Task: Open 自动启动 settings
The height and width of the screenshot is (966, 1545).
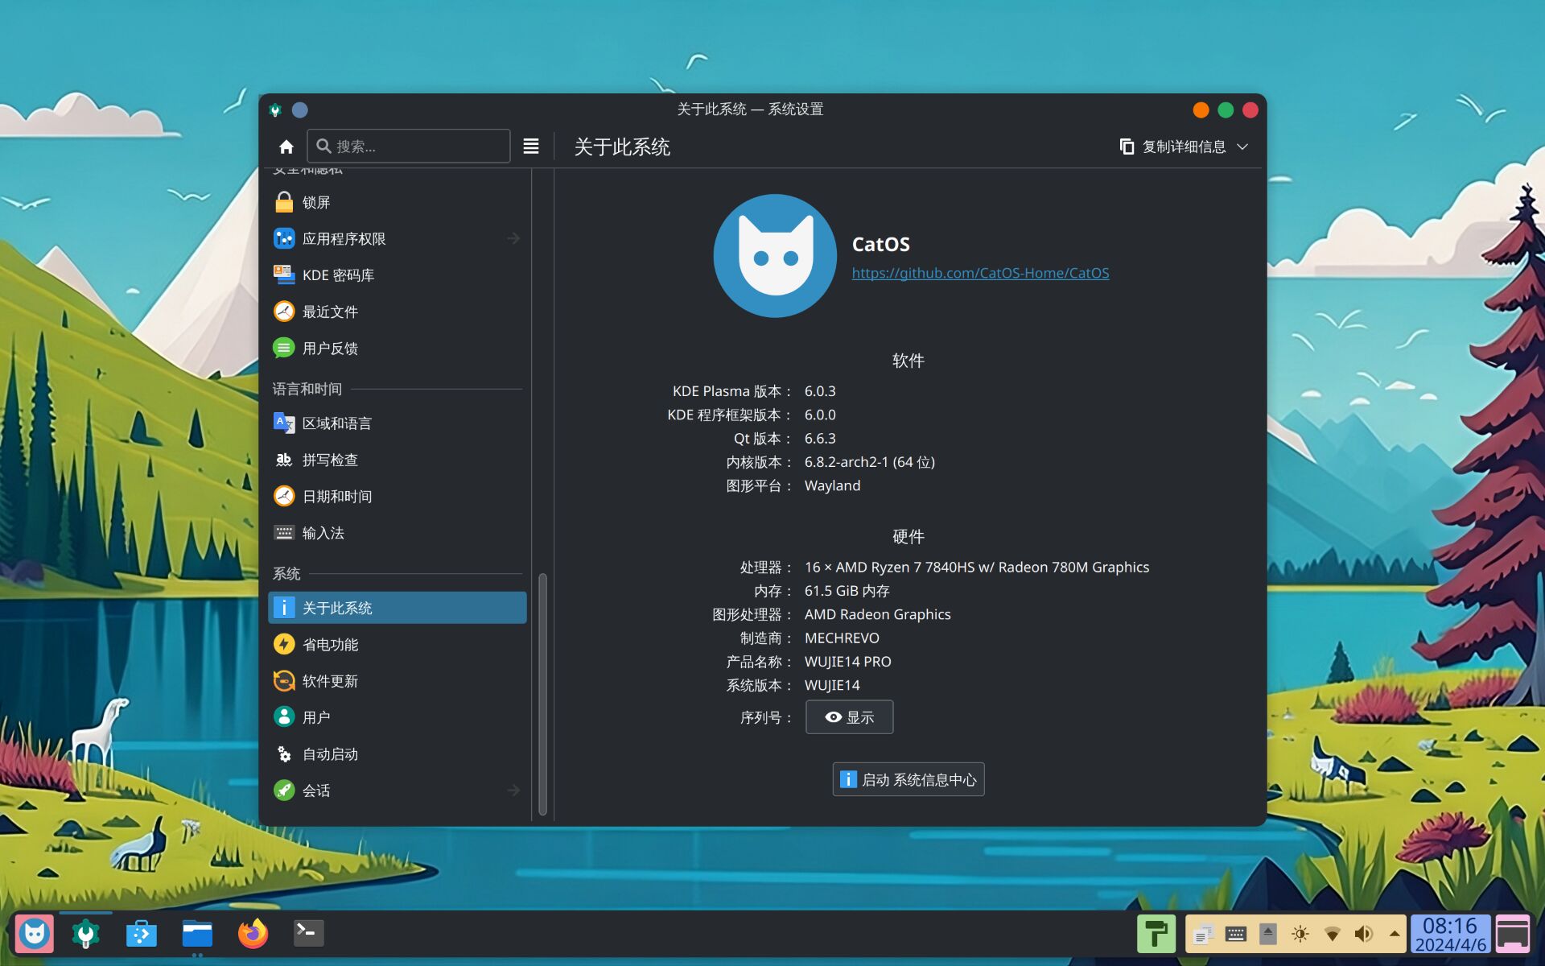Action: click(x=397, y=754)
